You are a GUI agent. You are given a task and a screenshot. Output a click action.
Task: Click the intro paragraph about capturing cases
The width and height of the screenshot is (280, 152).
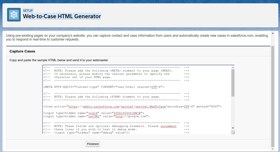click(x=137, y=38)
